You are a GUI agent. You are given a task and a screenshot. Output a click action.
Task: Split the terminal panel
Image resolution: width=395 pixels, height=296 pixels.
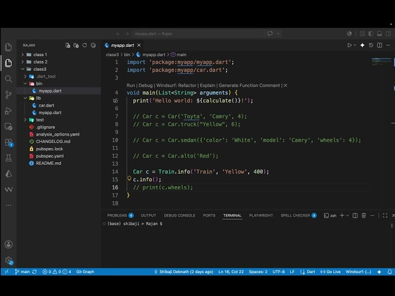[x=355, y=215]
